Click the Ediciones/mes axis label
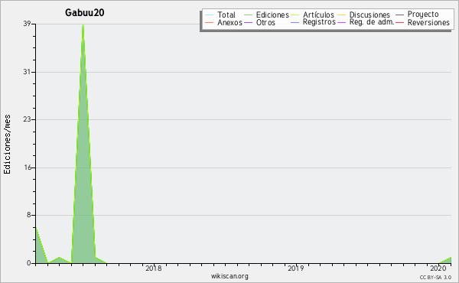Image resolution: width=459 pixels, height=283 pixels. tap(7, 144)
